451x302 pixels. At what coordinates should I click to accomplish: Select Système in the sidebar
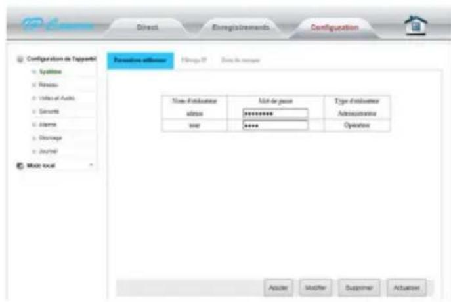coord(51,72)
